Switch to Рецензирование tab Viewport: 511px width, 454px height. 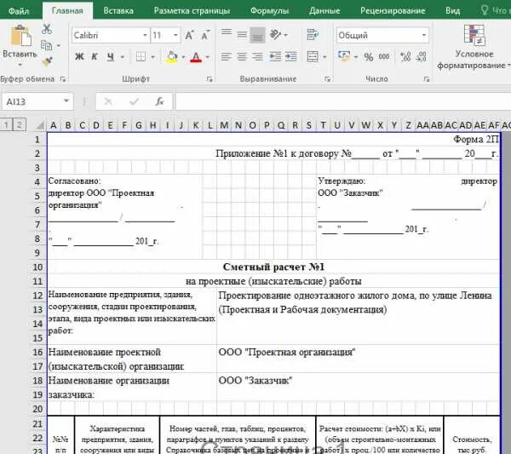coord(393,11)
